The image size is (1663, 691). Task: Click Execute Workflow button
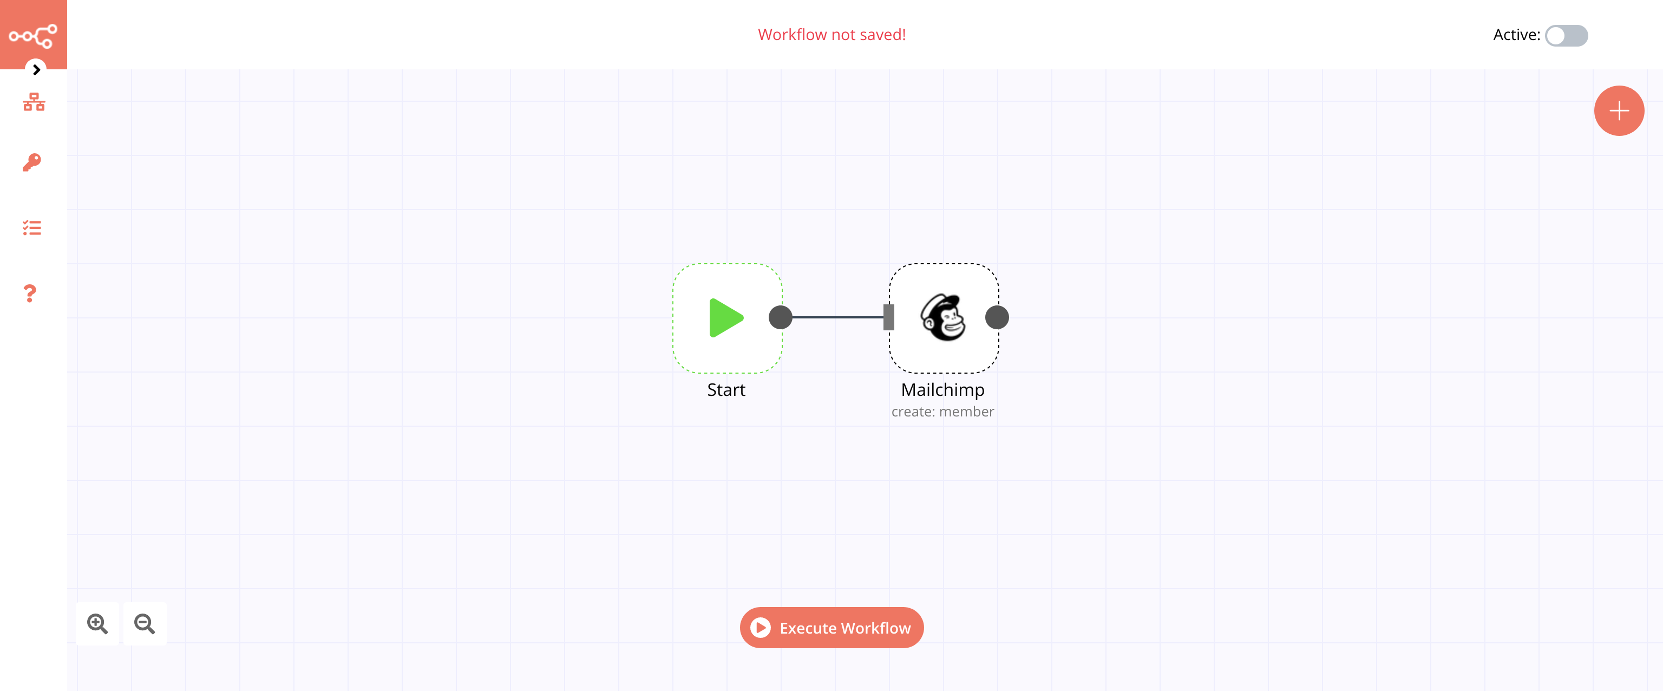831,627
